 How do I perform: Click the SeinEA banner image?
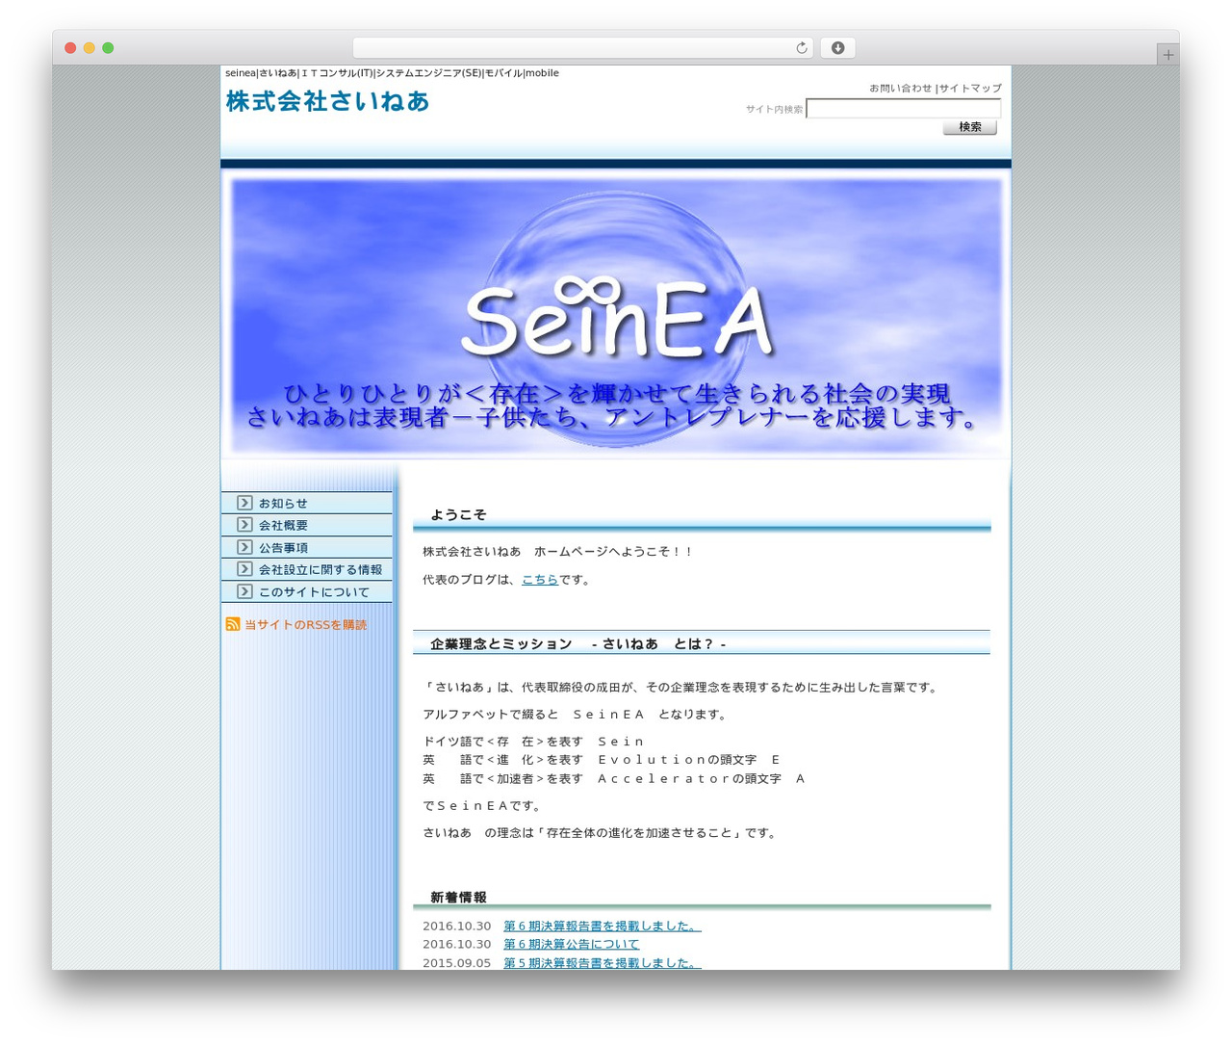click(616, 316)
